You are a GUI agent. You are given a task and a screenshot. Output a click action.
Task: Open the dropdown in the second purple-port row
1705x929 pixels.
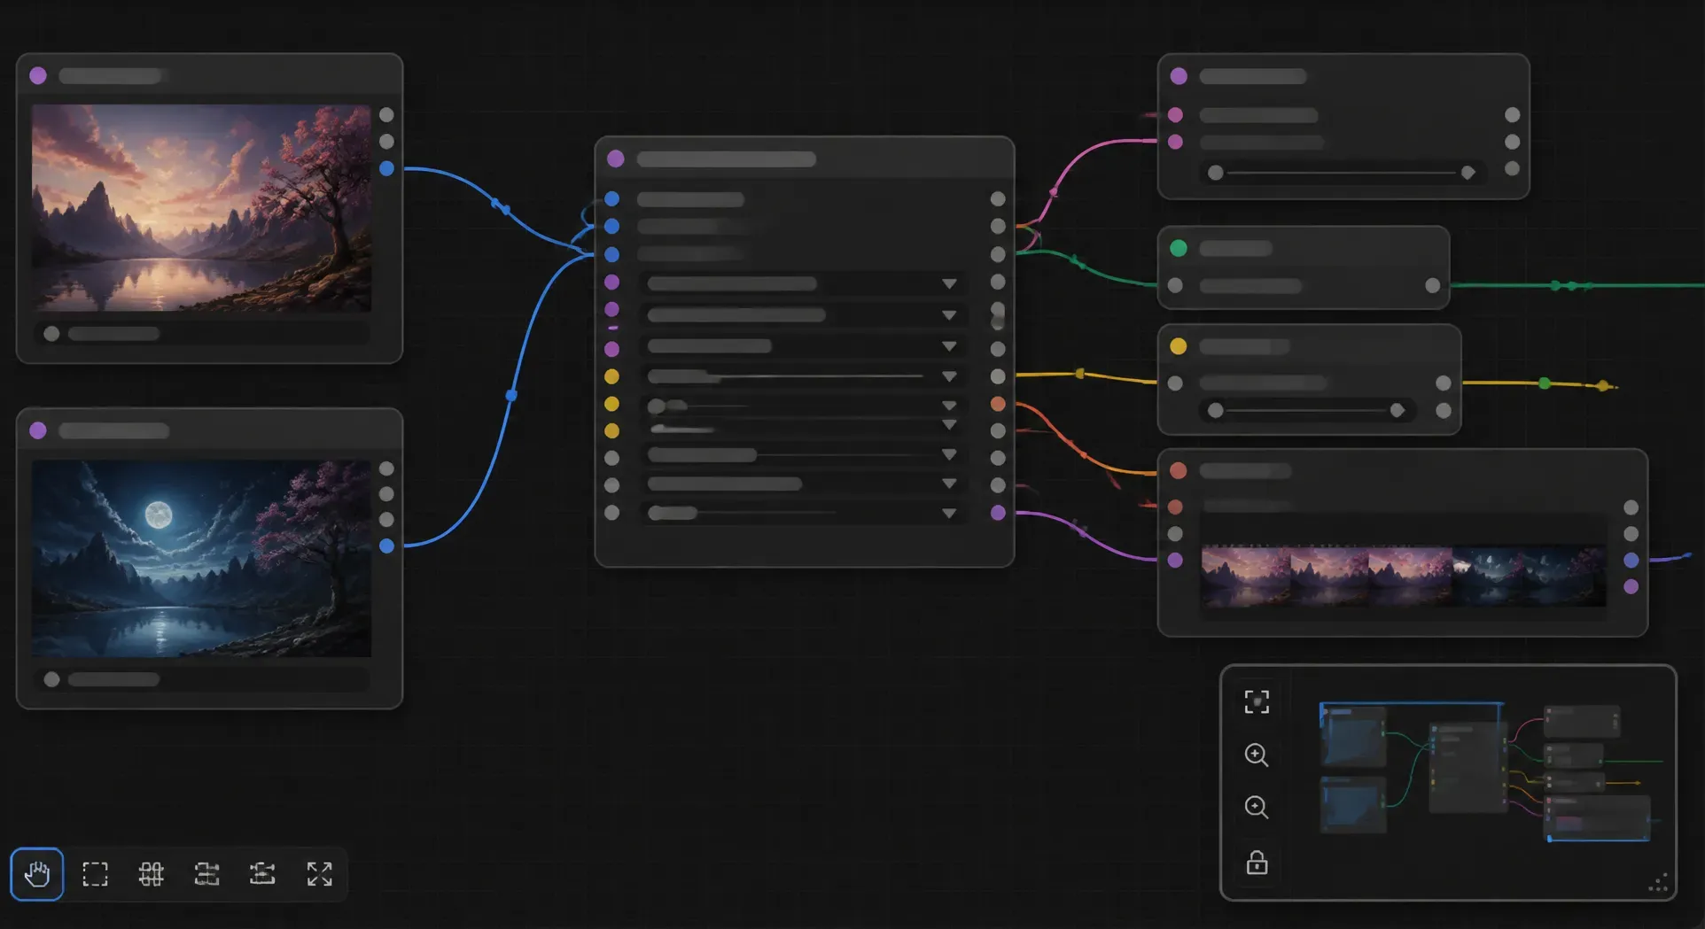point(949,315)
